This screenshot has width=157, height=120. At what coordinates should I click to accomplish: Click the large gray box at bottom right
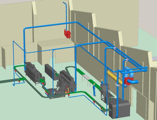pos(119,108)
